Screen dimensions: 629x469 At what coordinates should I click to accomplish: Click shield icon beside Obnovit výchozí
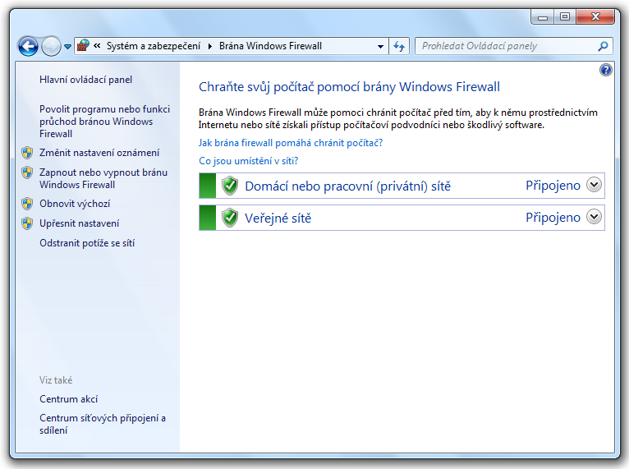(27, 204)
